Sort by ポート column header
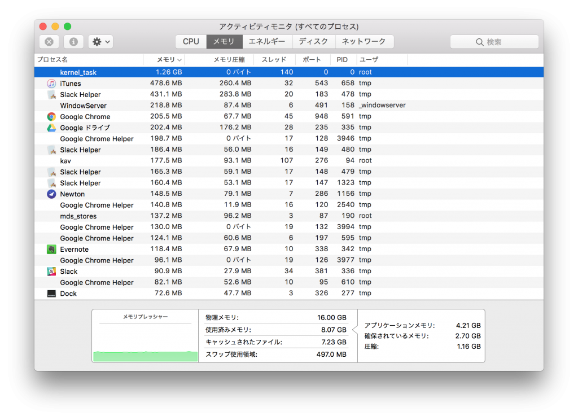The height and width of the screenshot is (420, 578). coord(313,60)
